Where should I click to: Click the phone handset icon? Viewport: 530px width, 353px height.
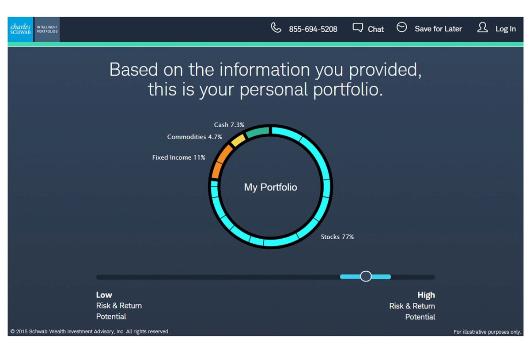[x=276, y=28]
